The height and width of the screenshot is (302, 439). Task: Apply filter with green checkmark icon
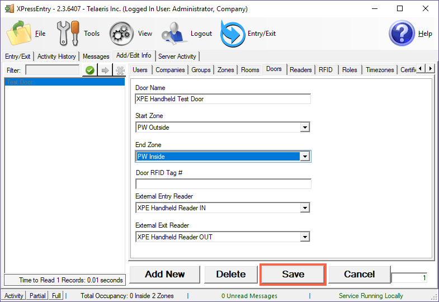[89, 70]
